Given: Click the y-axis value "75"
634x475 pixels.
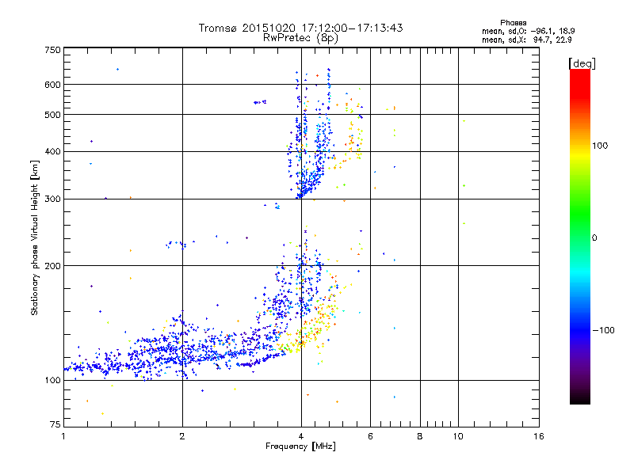Looking at the screenshot, I should [55, 424].
